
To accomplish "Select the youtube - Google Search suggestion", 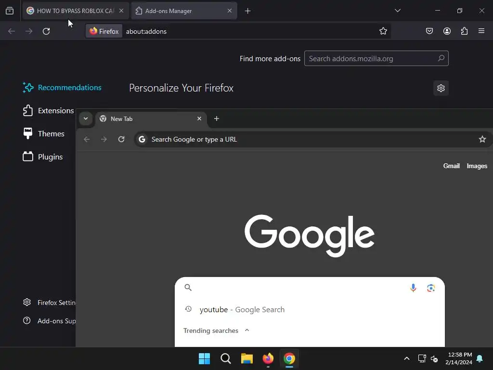I will (x=310, y=310).
